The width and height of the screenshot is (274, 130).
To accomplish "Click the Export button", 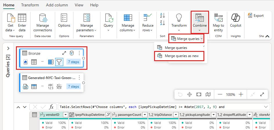I will (256, 16).
